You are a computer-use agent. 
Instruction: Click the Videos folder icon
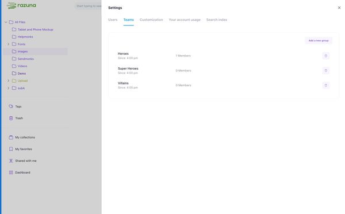tap(14, 66)
